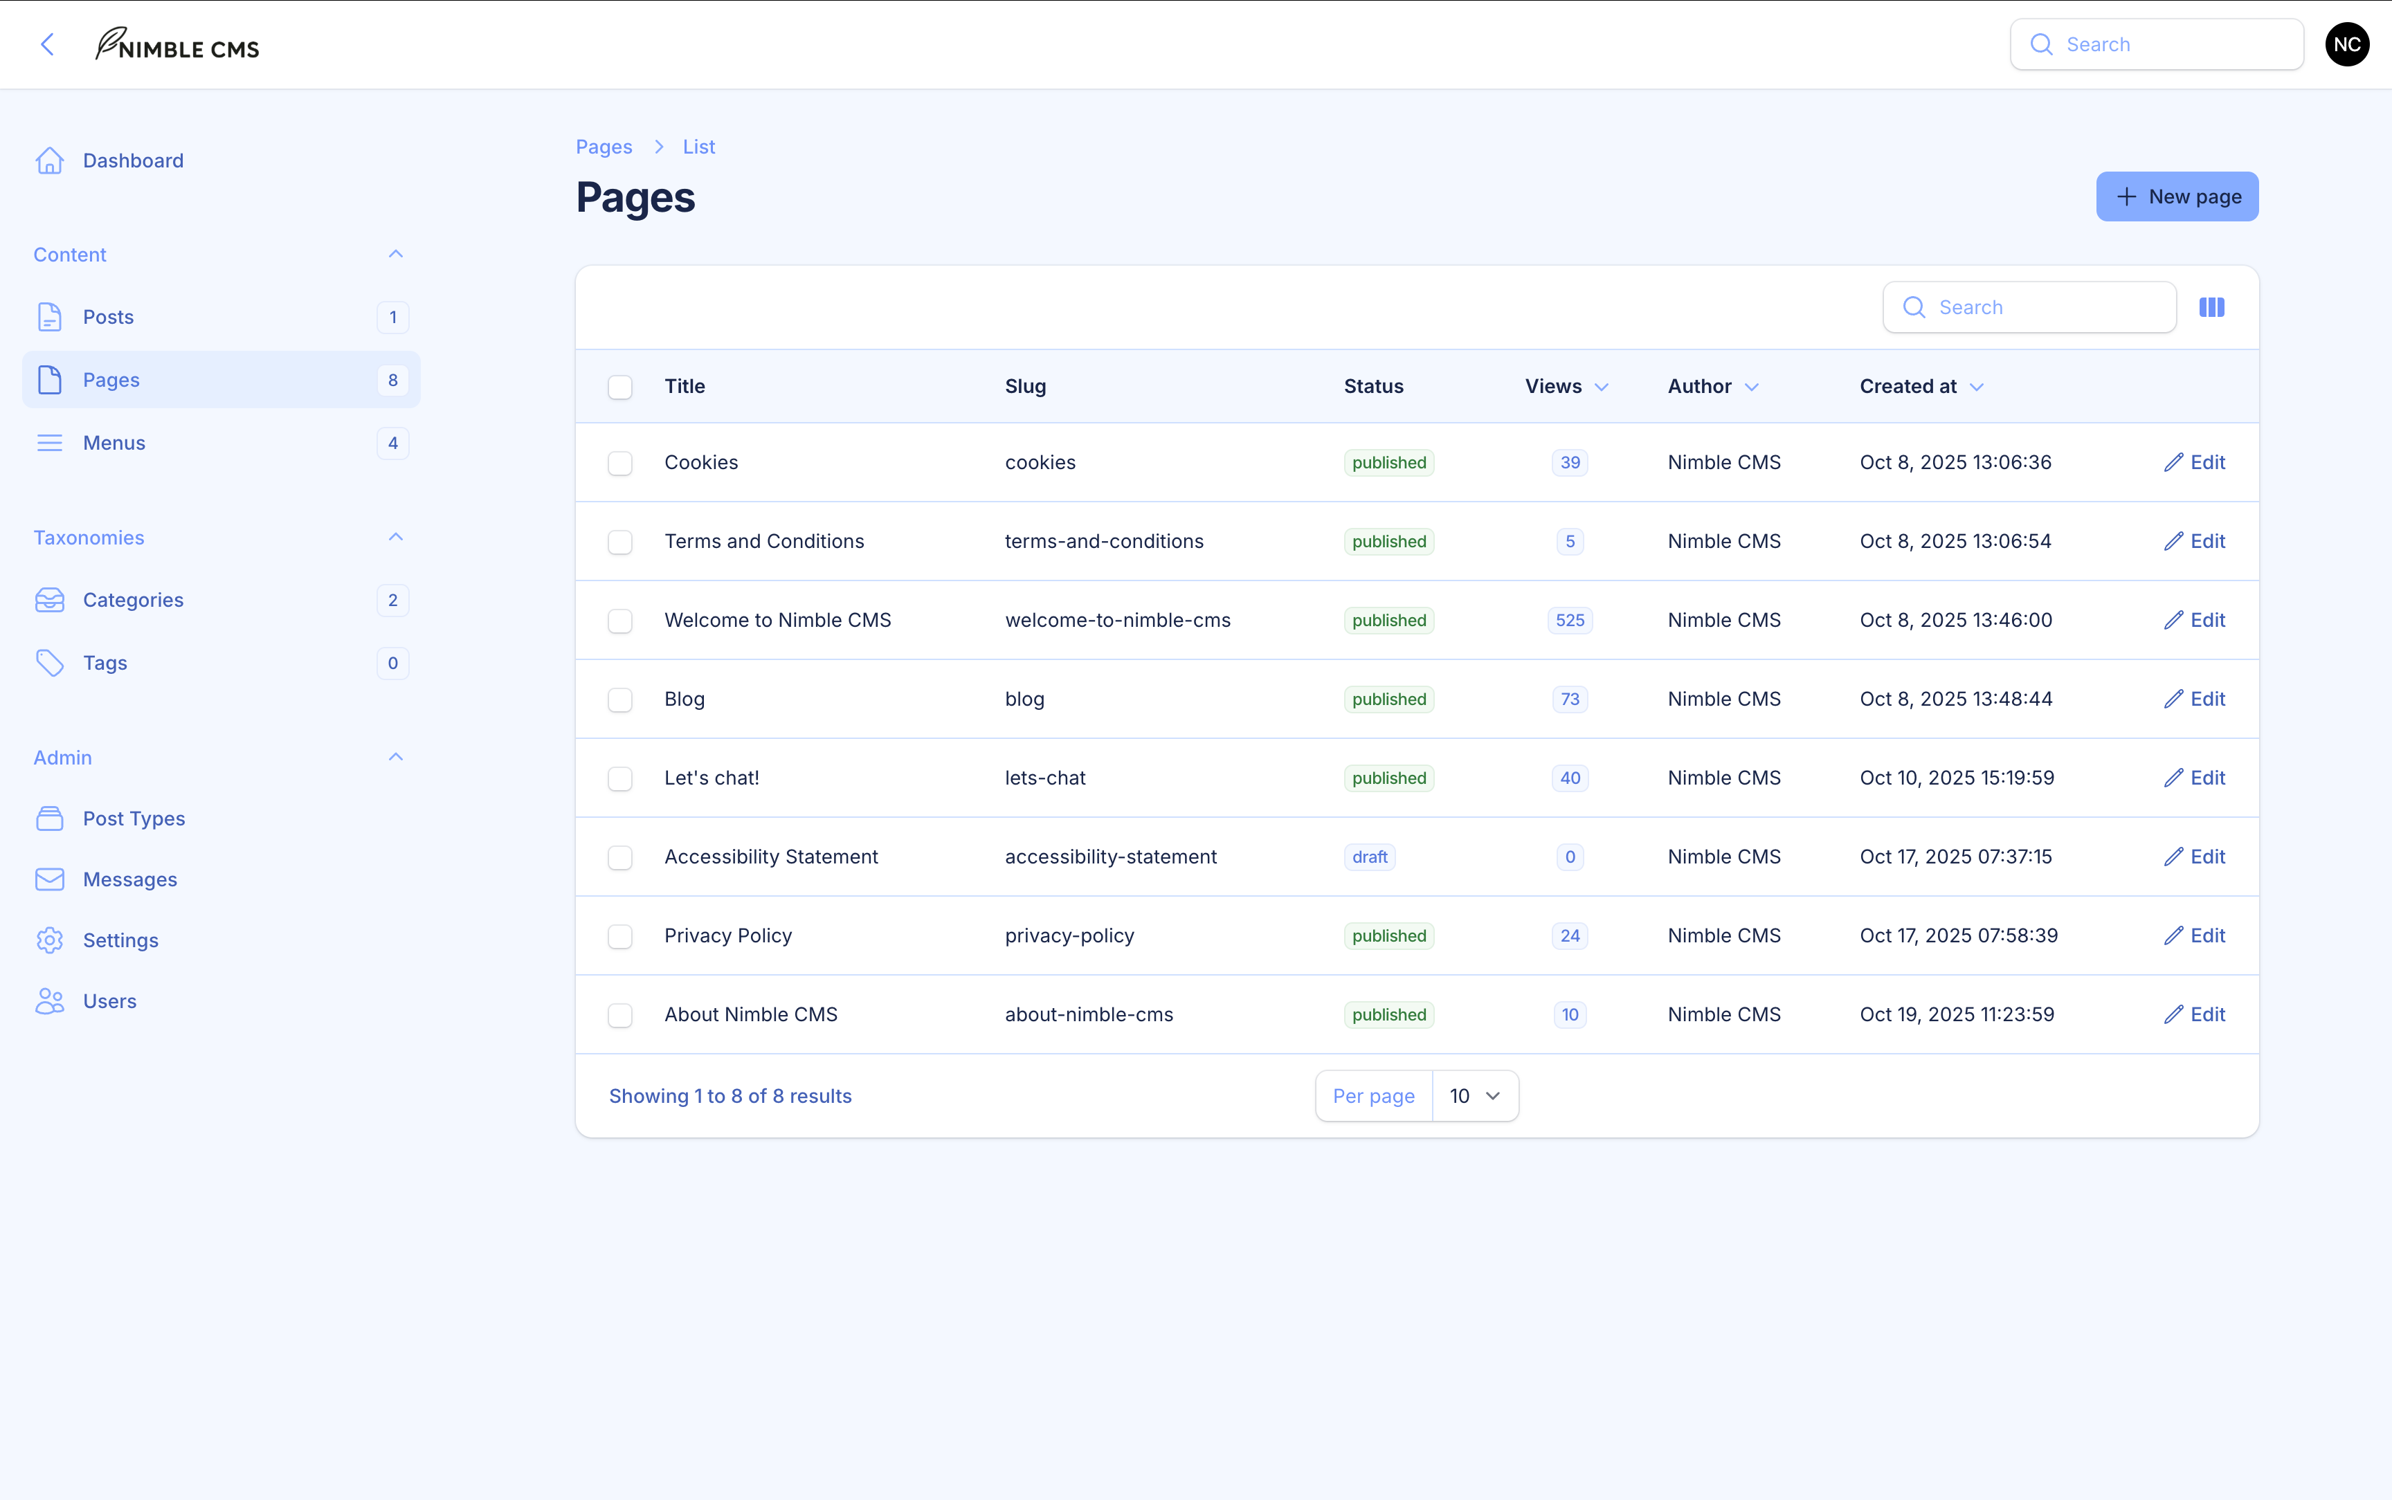Tick the Privacy Policy row checkbox
The image size is (2392, 1500).
point(620,937)
